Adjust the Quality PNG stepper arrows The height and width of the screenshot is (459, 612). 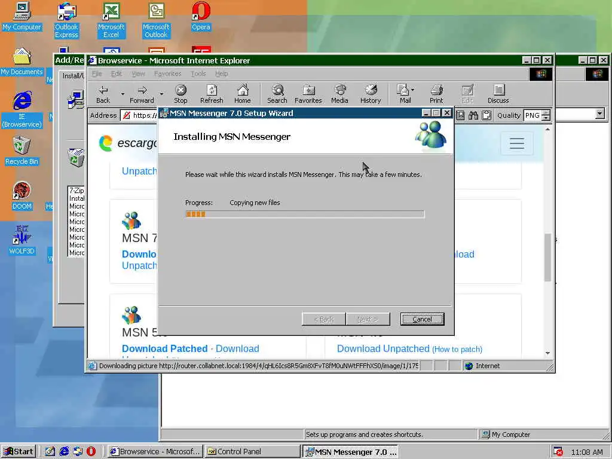[x=546, y=115]
